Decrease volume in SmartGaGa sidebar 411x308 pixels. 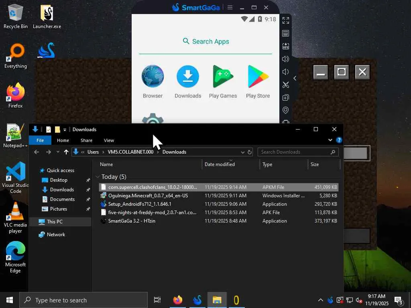(285, 72)
